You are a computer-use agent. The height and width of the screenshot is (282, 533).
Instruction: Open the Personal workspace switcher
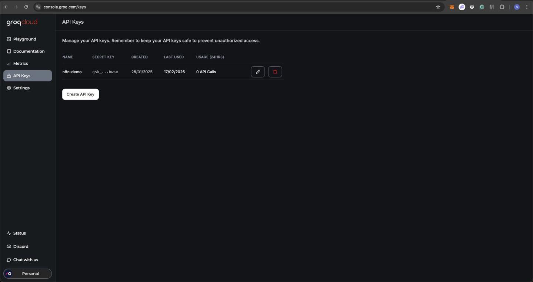[27, 273]
